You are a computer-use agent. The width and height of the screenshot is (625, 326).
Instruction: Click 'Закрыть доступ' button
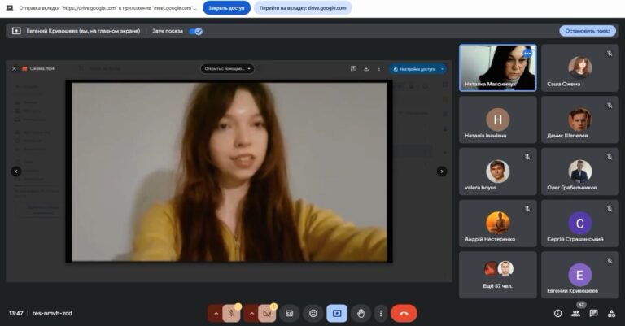tap(226, 8)
